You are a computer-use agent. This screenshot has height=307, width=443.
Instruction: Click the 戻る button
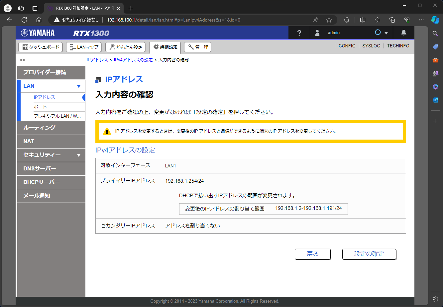click(x=313, y=254)
